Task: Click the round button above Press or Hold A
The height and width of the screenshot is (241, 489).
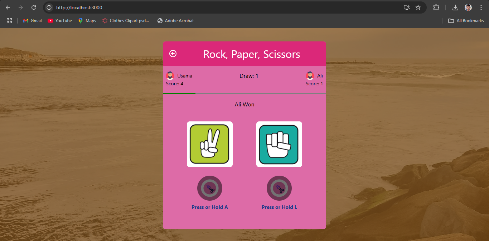Action: click(210, 188)
